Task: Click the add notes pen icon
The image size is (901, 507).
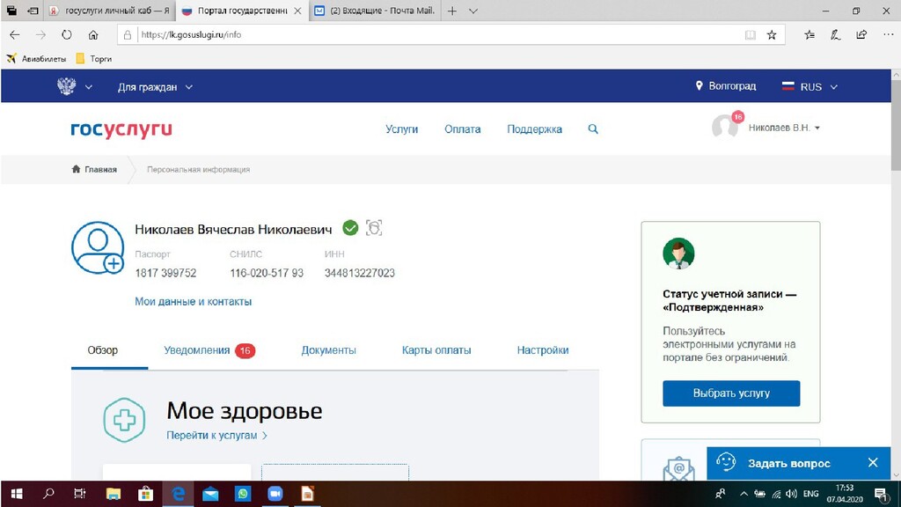Action: click(x=836, y=35)
